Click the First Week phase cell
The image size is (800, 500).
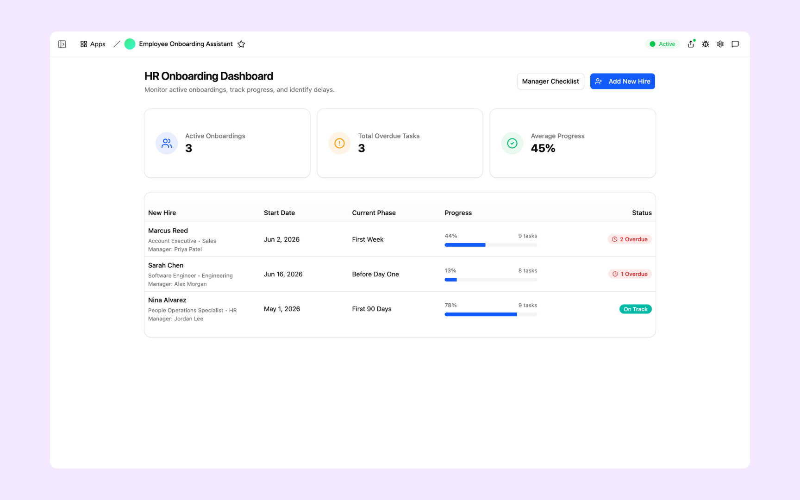368,239
